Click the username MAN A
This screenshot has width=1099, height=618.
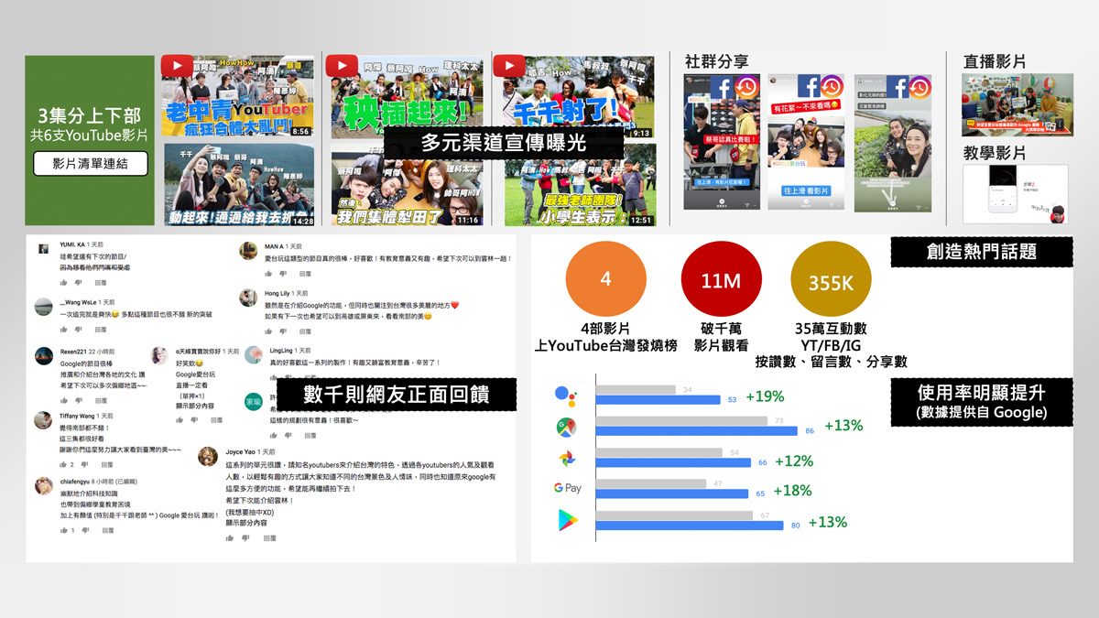274,247
